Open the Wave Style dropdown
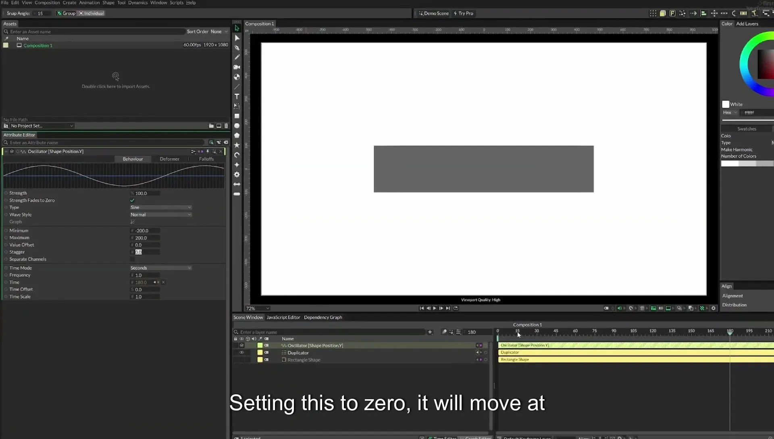 pyautogui.click(x=160, y=215)
